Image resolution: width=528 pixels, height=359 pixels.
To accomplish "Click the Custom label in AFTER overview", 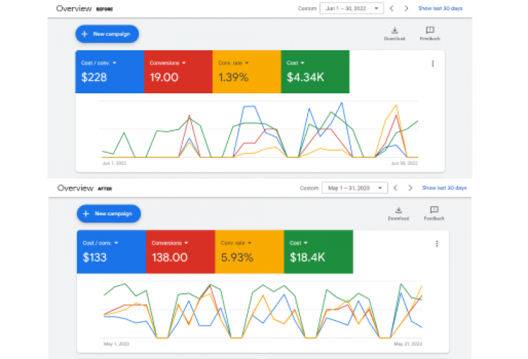I will [x=309, y=188].
